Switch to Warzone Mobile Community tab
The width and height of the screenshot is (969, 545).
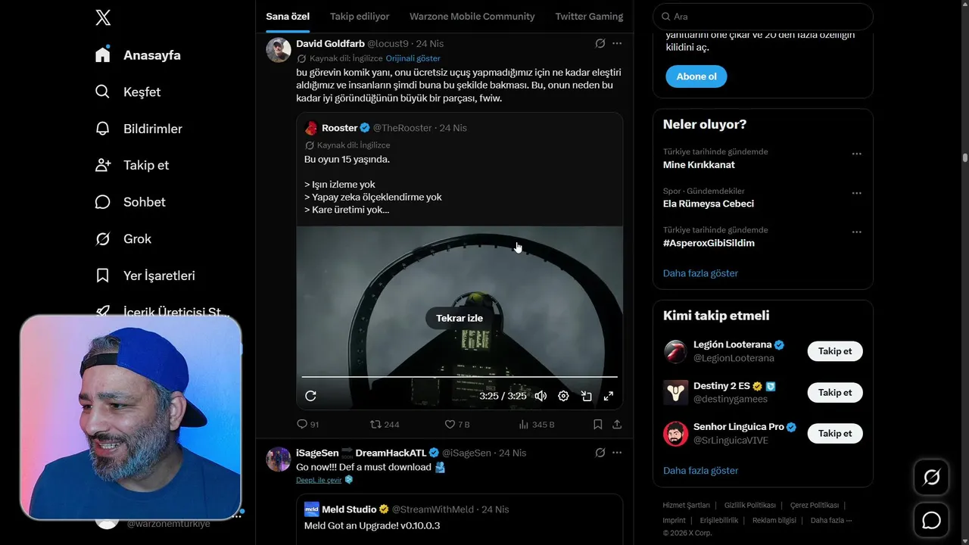point(472,16)
